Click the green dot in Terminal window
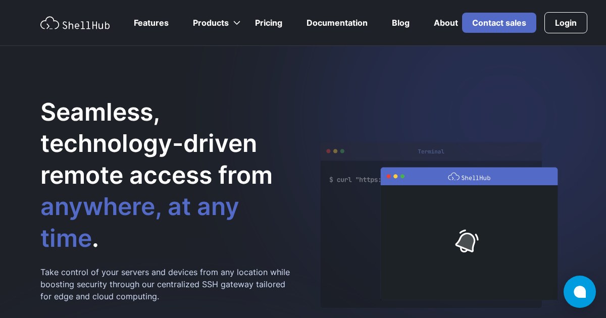The width and height of the screenshot is (606, 318). click(x=342, y=151)
